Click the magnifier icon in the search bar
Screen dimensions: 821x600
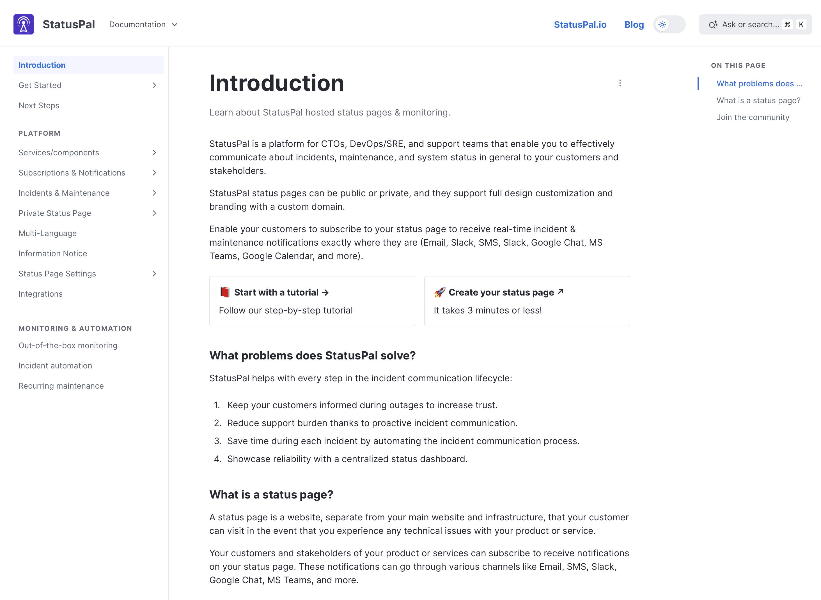tap(714, 24)
